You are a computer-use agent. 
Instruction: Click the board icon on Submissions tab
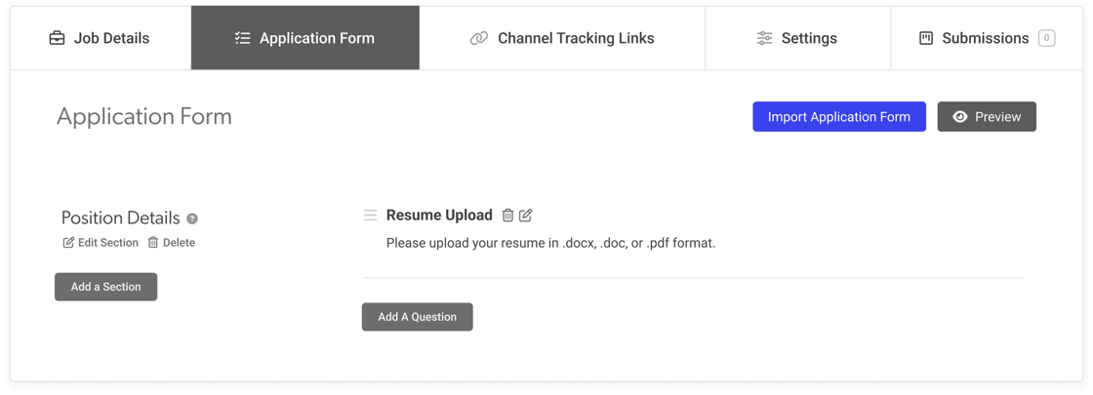[926, 38]
